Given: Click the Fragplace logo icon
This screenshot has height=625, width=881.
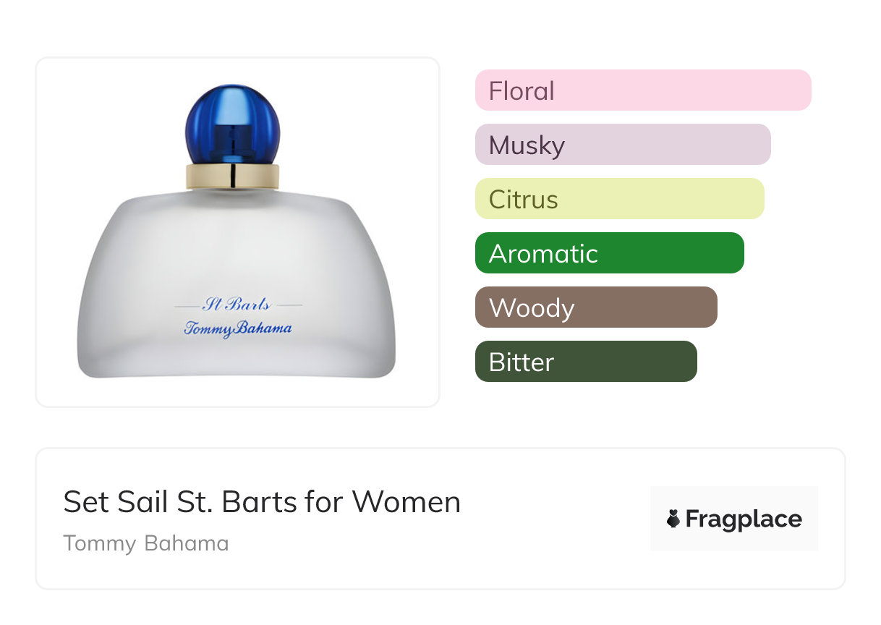Looking at the screenshot, I should [673, 519].
